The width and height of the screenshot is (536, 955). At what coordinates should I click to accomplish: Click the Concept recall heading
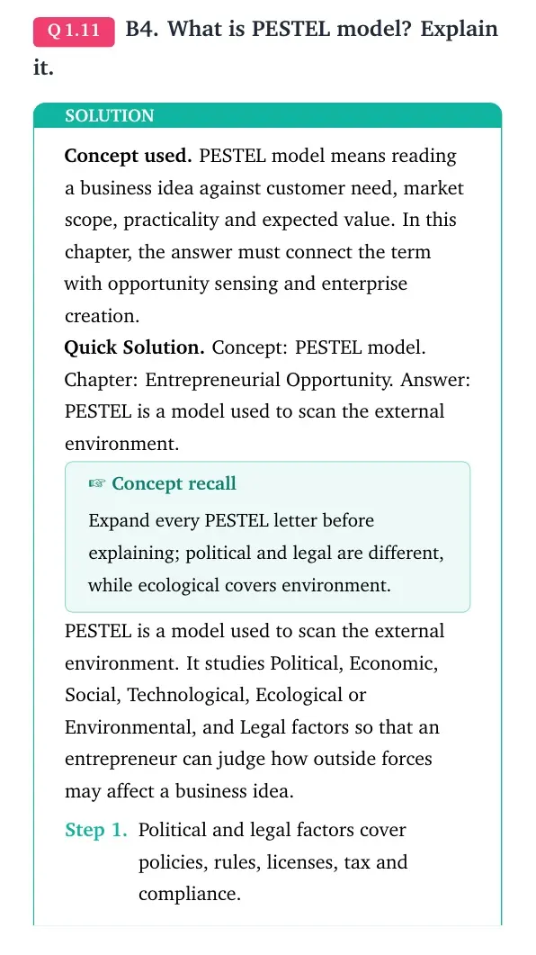coord(174,483)
